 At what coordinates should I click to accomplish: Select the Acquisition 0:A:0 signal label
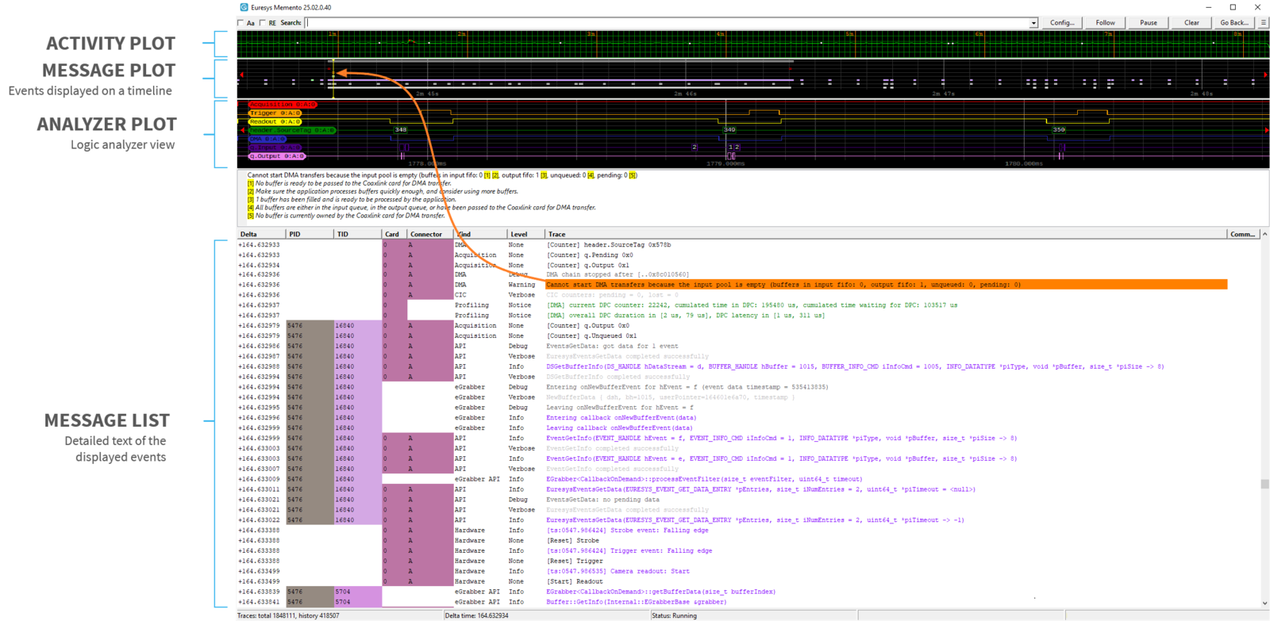[283, 105]
